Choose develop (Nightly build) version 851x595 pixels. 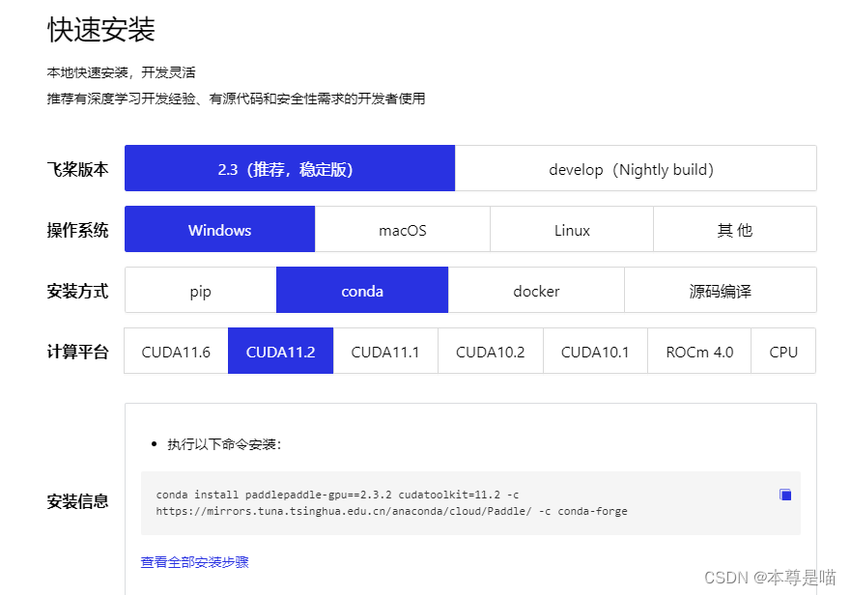[636, 168]
